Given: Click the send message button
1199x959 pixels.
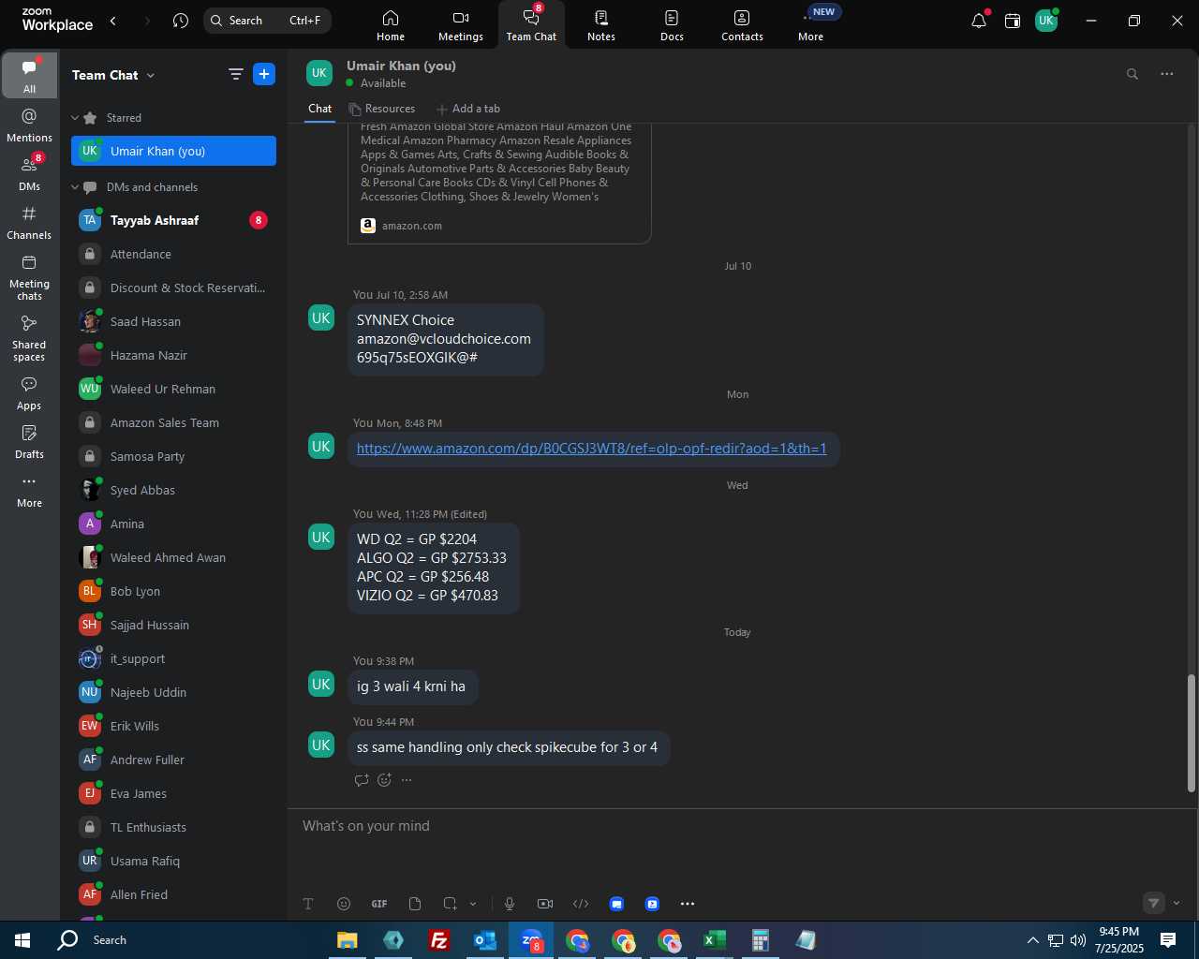Looking at the screenshot, I should tap(1154, 904).
